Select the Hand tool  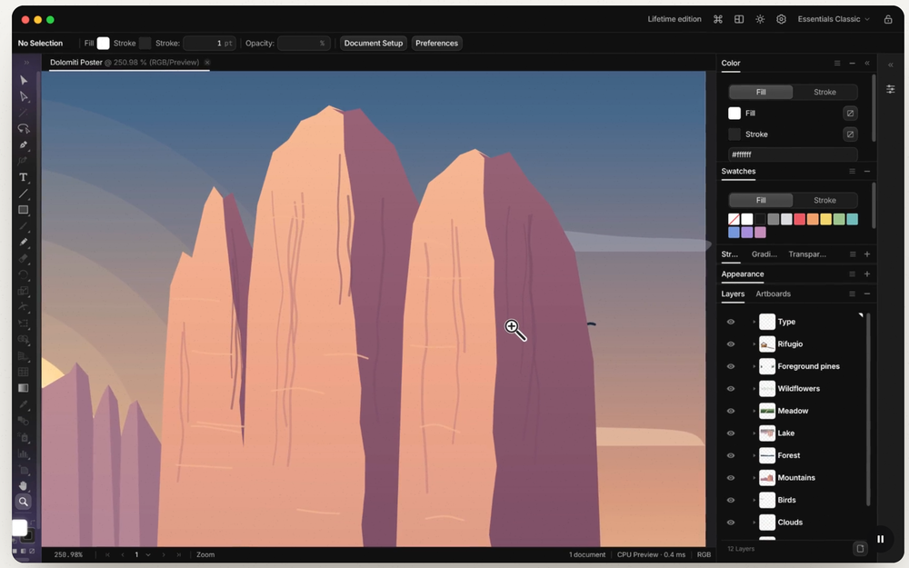click(24, 485)
